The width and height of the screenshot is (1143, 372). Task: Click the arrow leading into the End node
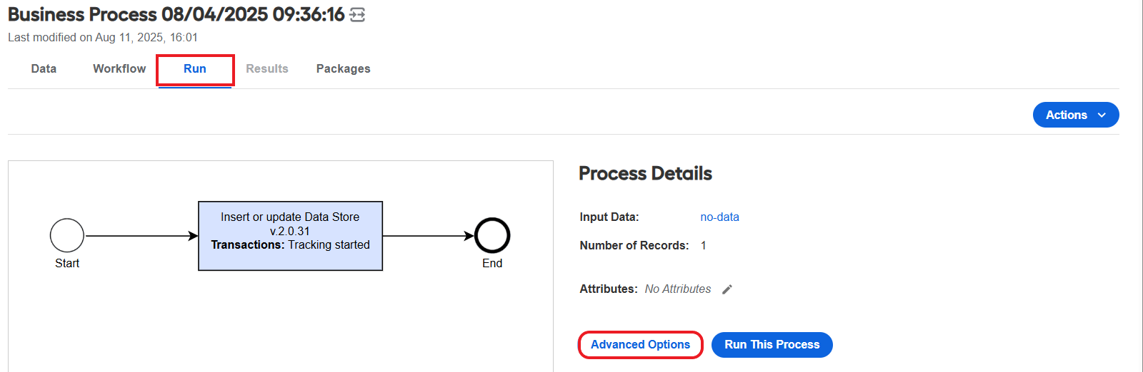click(x=429, y=236)
